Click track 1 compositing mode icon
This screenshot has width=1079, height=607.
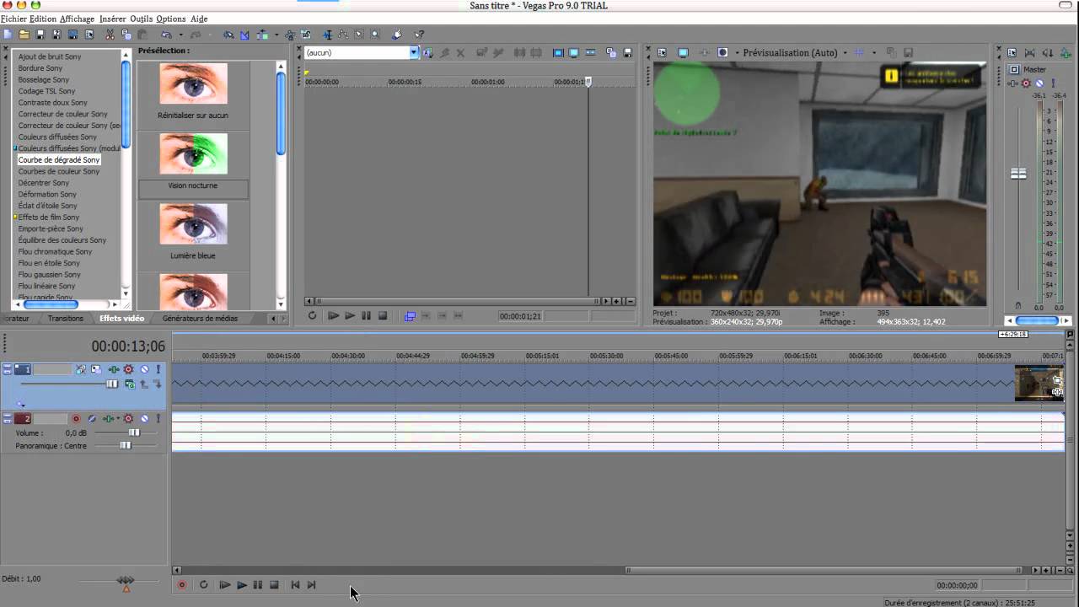(130, 384)
